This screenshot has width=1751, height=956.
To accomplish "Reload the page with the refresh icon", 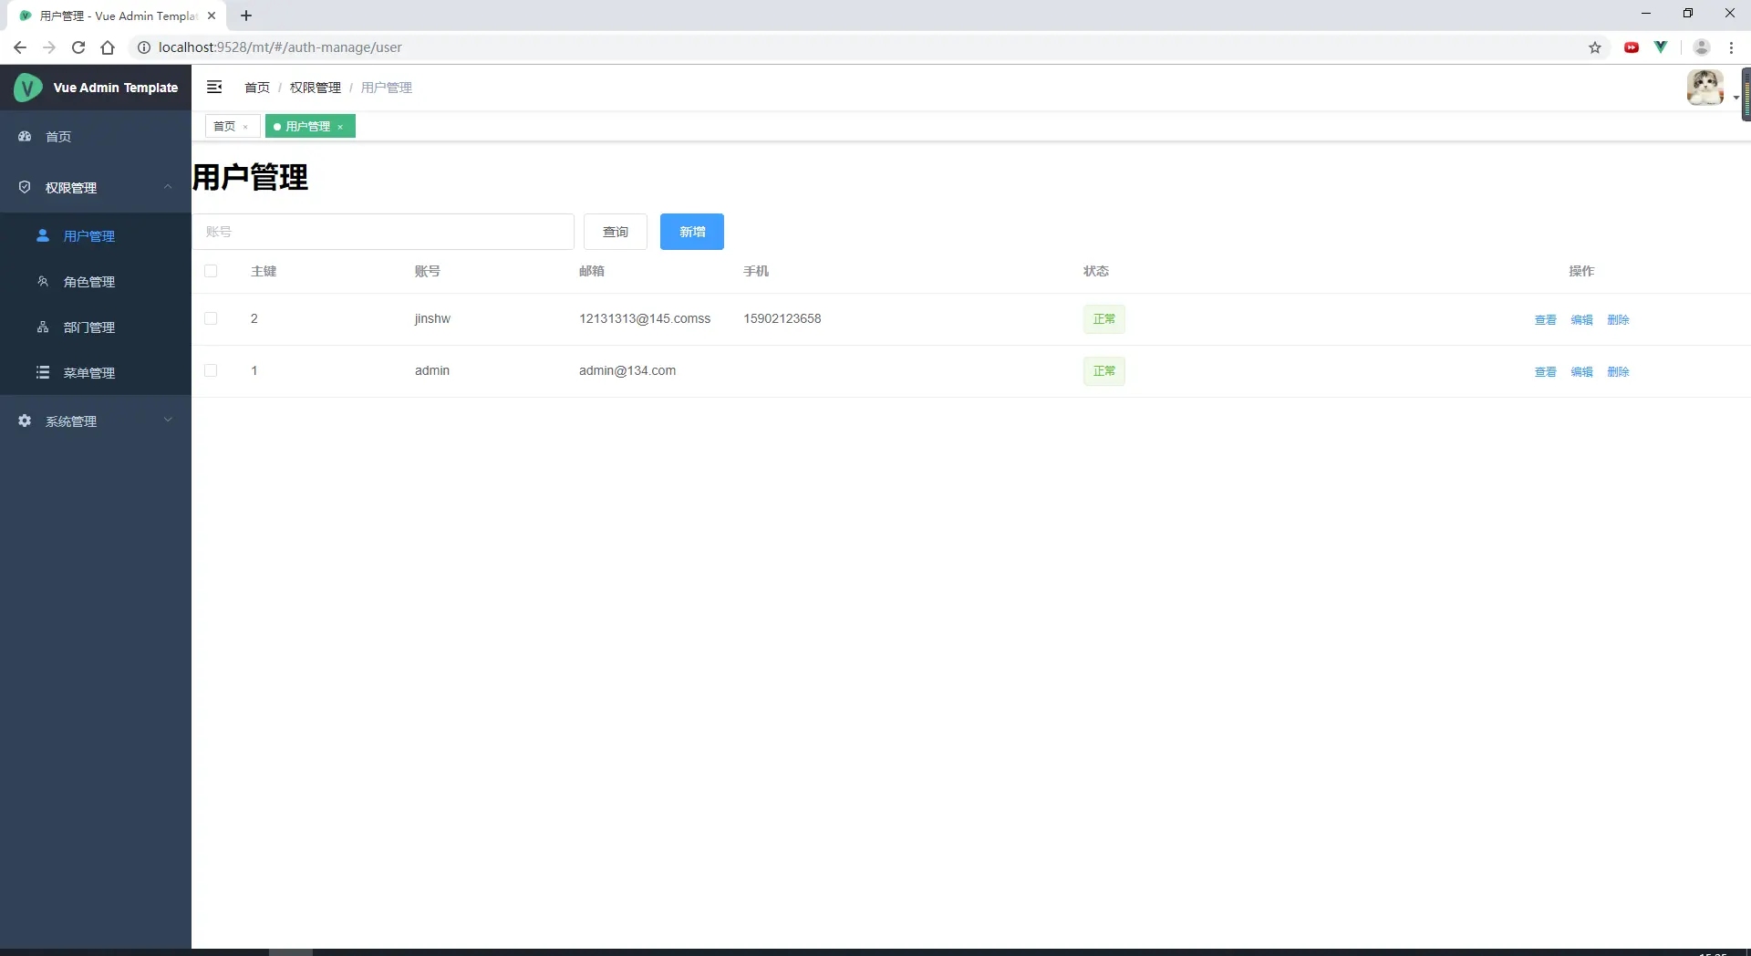I will 78,47.
